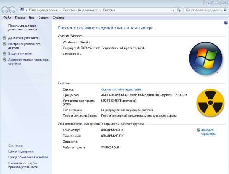This screenshot has height=174, width=229.
Task: Click Изменить параметры link
Action: click(x=208, y=132)
